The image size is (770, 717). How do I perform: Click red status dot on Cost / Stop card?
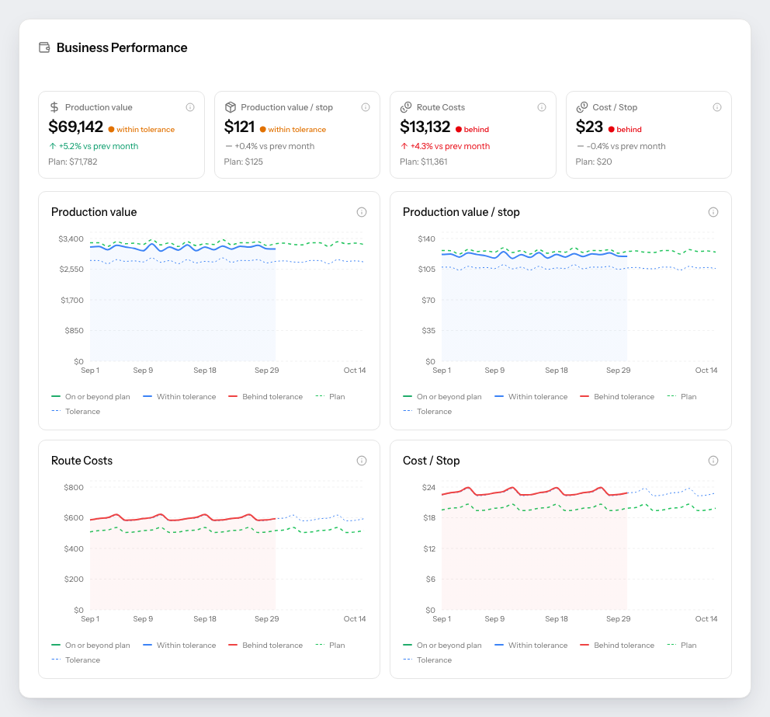(612, 130)
